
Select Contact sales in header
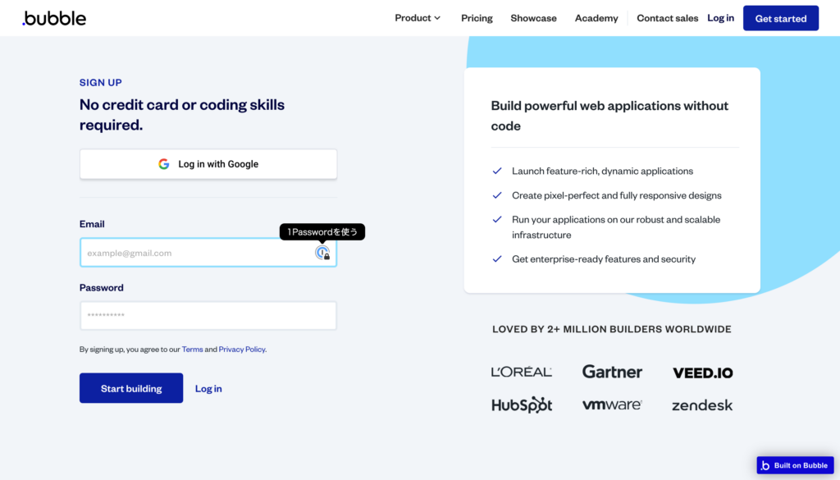668,18
